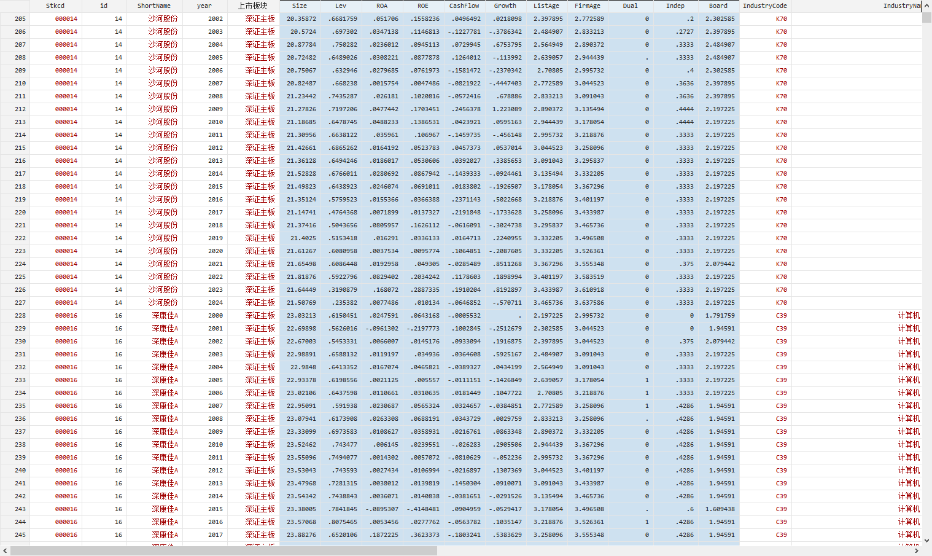Select row number 228

click(15, 316)
